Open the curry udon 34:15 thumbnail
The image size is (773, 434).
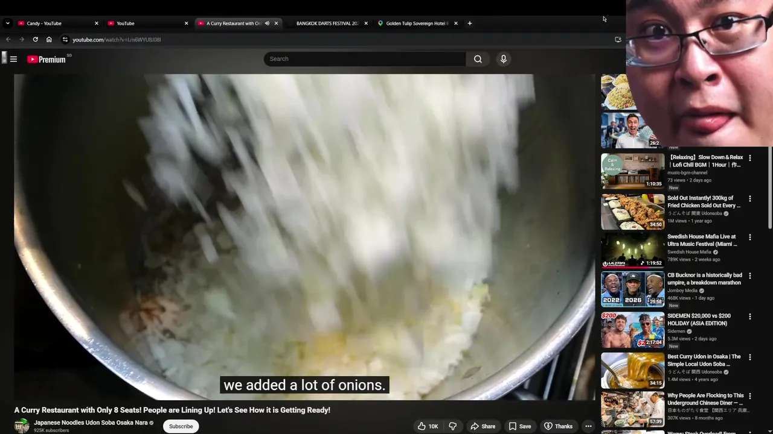tap(632, 370)
